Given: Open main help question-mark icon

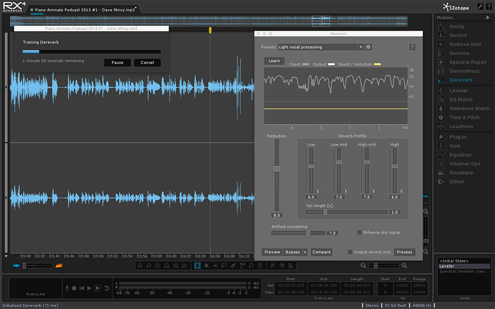Looking at the screenshot, I should [x=489, y=6].
